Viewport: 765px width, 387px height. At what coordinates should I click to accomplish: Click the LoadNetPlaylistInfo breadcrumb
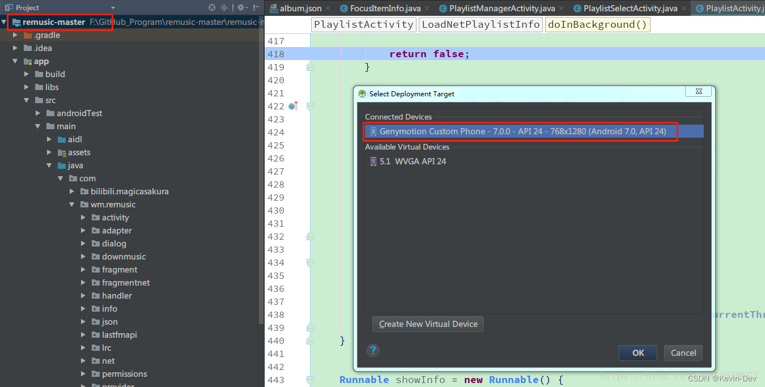[x=481, y=24]
